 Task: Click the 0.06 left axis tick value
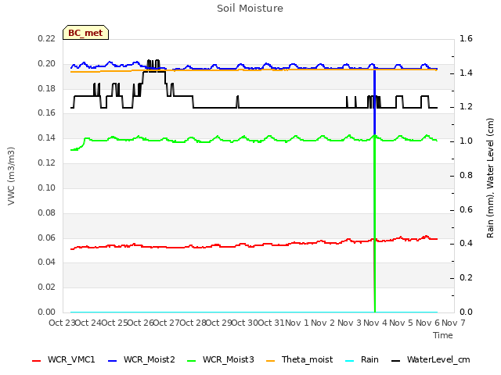(47, 237)
